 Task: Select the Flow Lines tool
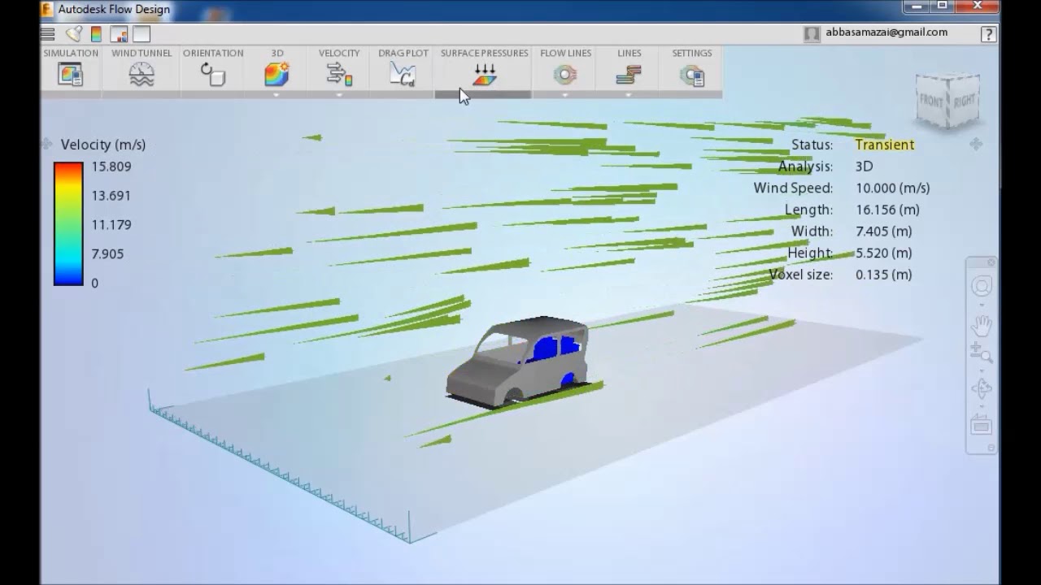[x=565, y=75]
